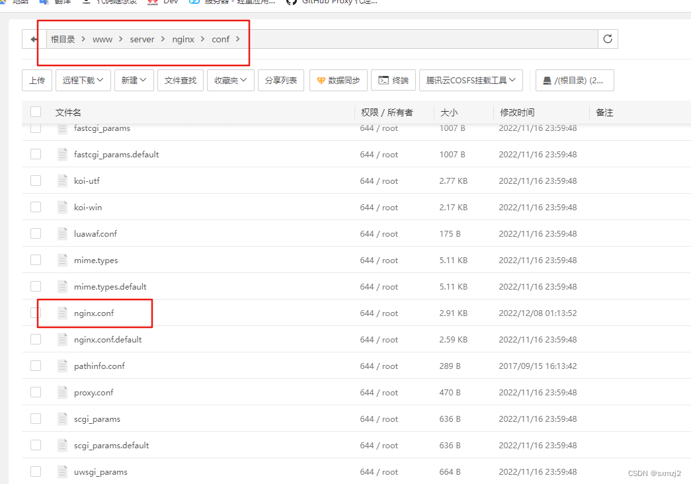691x484 pixels.
Task: Open the 分享列表 button
Action: 281,80
